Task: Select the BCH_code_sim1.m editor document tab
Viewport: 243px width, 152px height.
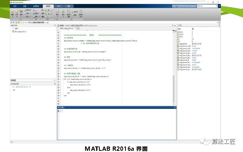Action: [x=66, y=28]
